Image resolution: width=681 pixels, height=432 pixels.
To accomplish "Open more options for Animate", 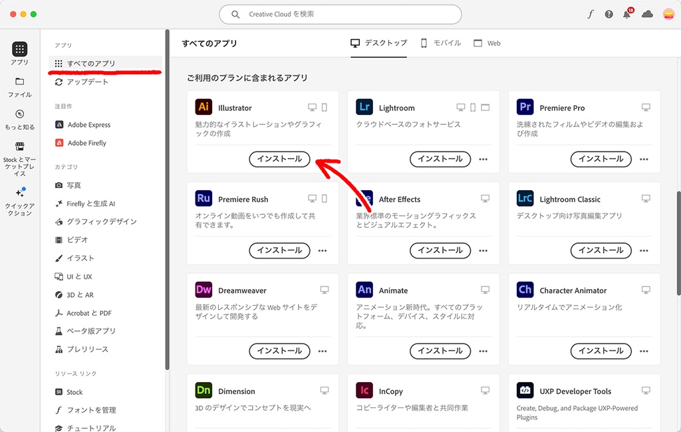I will pyautogui.click(x=483, y=351).
